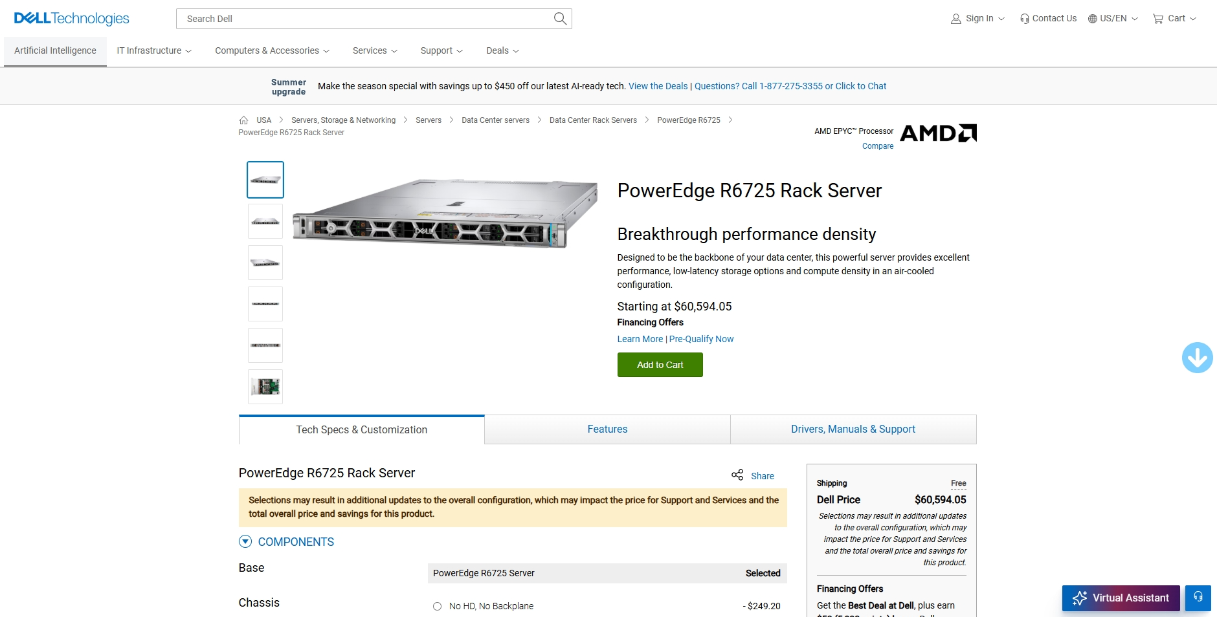
Task: Open the Artificial Intelligence menu item
Action: [55, 50]
